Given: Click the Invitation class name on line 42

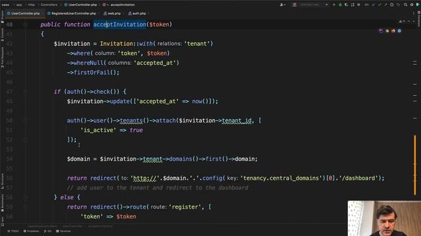Looking at the screenshot, I should coord(116,44).
